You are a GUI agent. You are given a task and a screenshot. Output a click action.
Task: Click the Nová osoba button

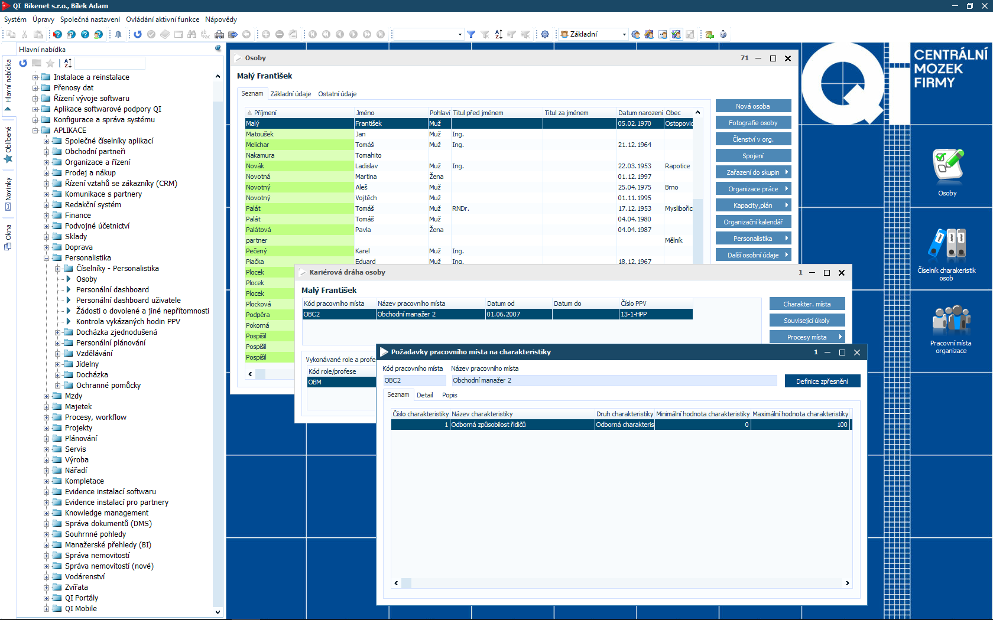[x=752, y=106]
